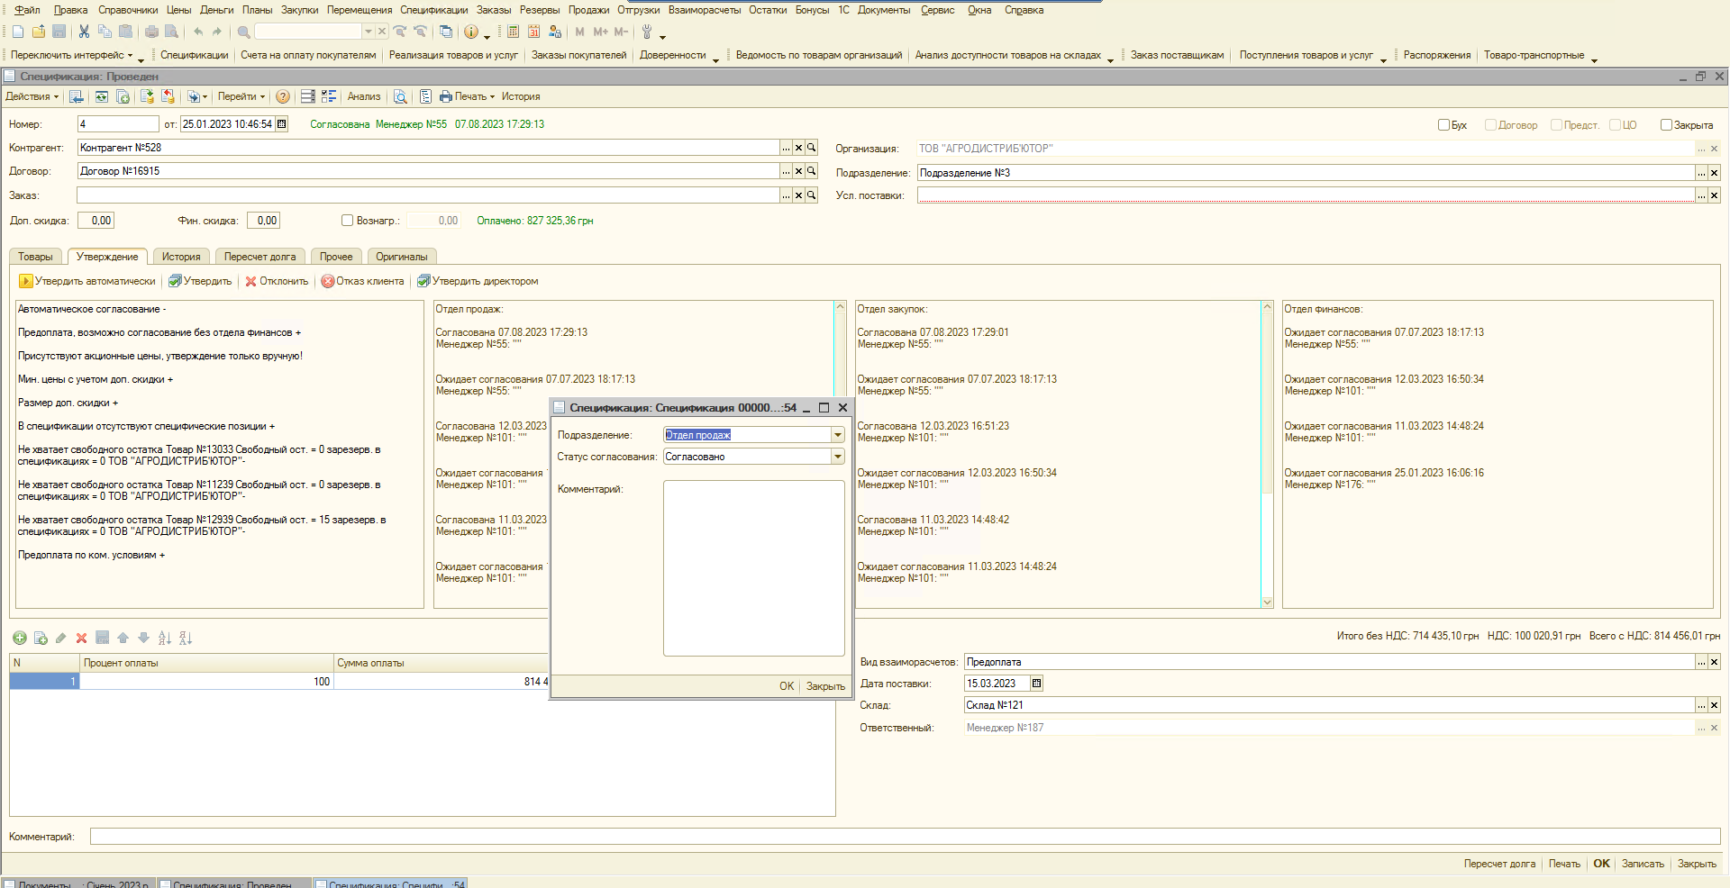Check the Вознагр. checkbox
This screenshot has width=1730, height=888.
tap(347, 221)
